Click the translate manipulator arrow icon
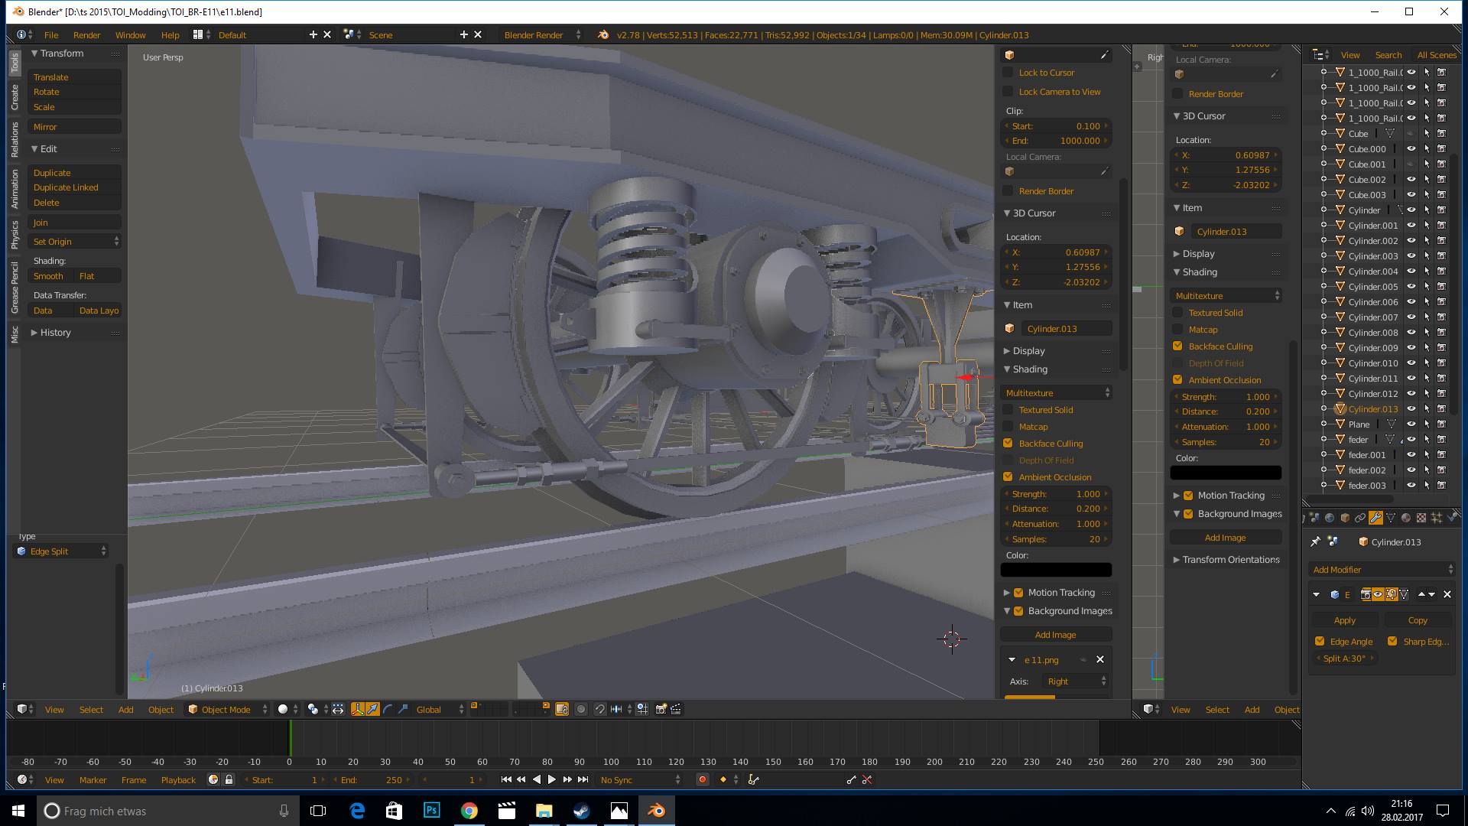Image resolution: width=1468 pixels, height=826 pixels. (372, 709)
